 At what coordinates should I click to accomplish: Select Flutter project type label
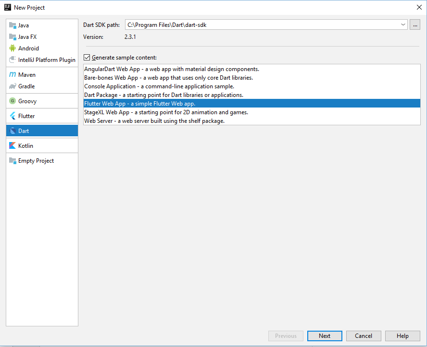point(26,116)
